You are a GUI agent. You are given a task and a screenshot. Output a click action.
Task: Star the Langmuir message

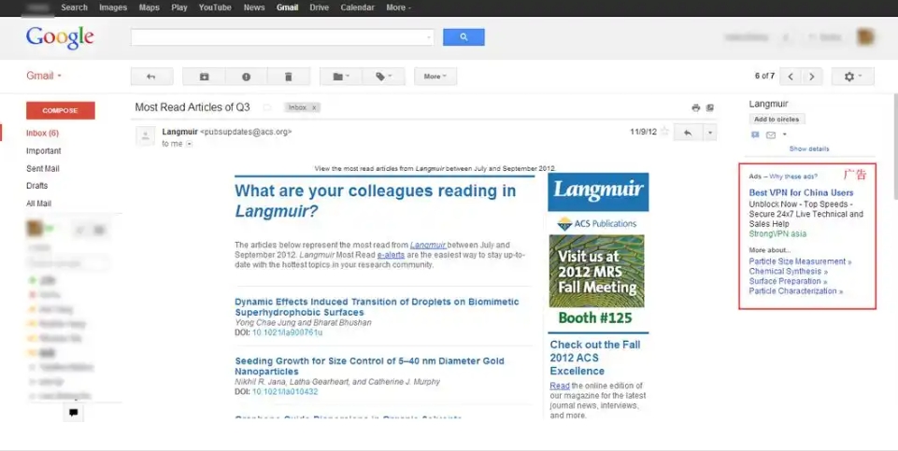pyautogui.click(x=664, y=132)
